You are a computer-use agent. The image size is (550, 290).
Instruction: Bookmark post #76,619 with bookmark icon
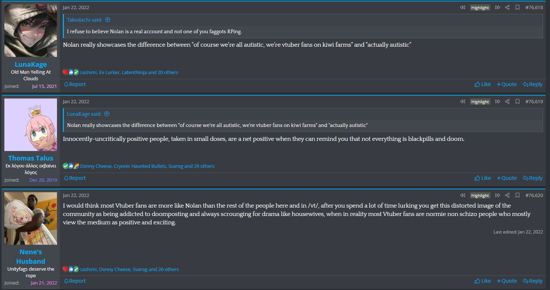pyautogui.click(x=517, y=102)
